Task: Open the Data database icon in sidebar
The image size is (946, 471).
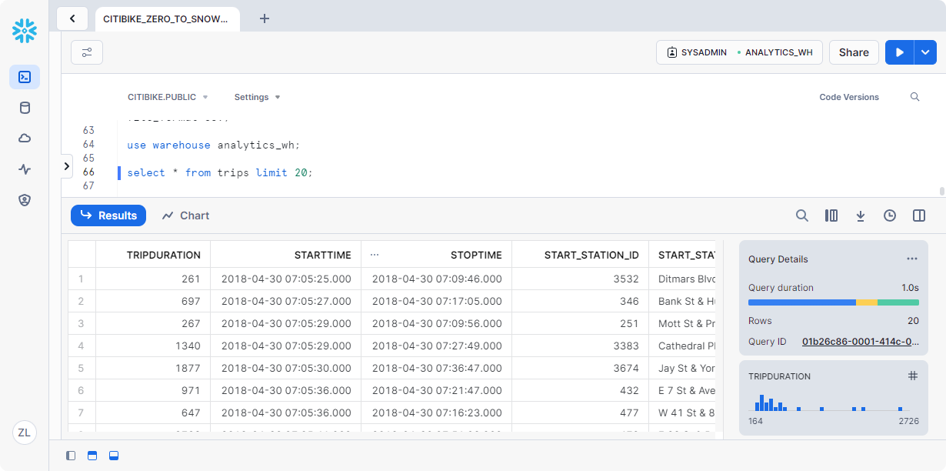Action: (x=25, y=108)
